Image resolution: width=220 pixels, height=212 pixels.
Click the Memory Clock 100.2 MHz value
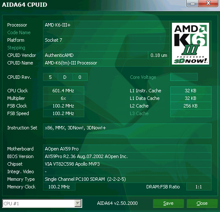pyautogui.click(x=59, y=187)
